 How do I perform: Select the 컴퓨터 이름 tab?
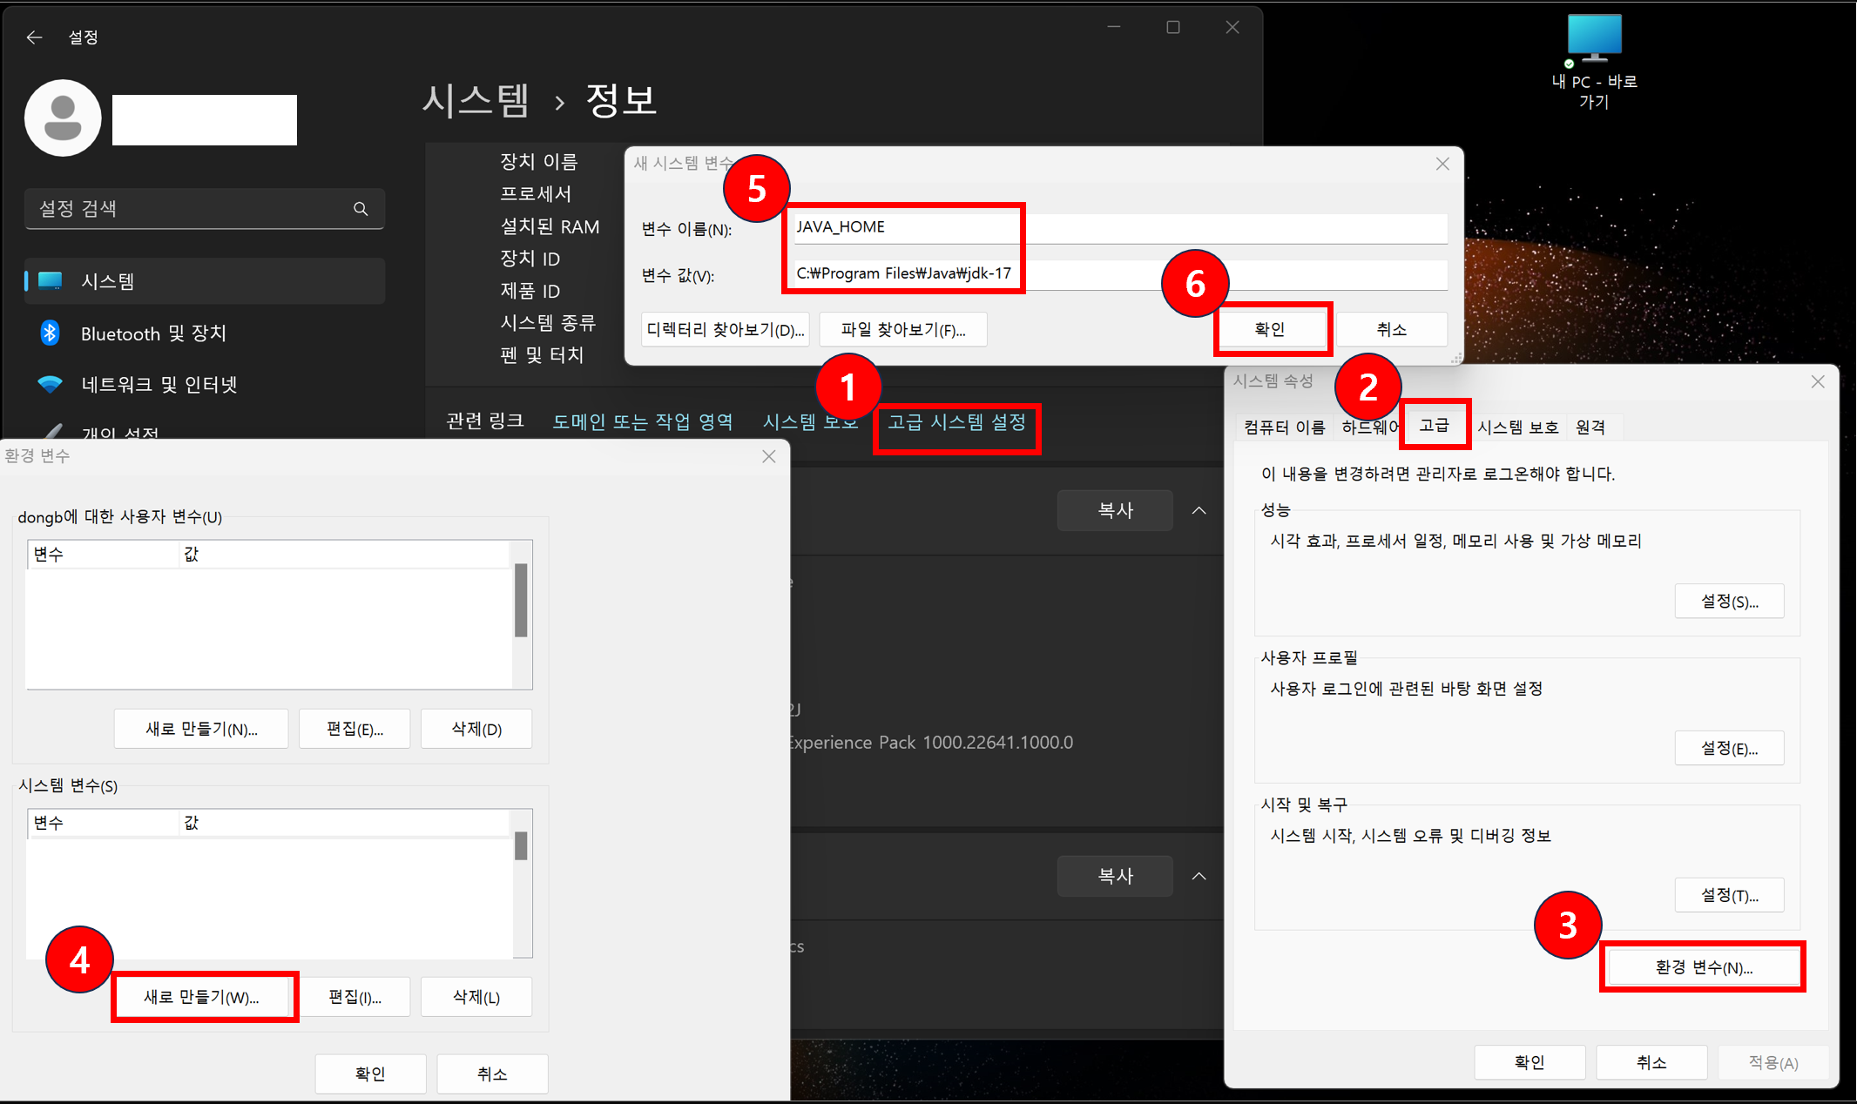1284,427
